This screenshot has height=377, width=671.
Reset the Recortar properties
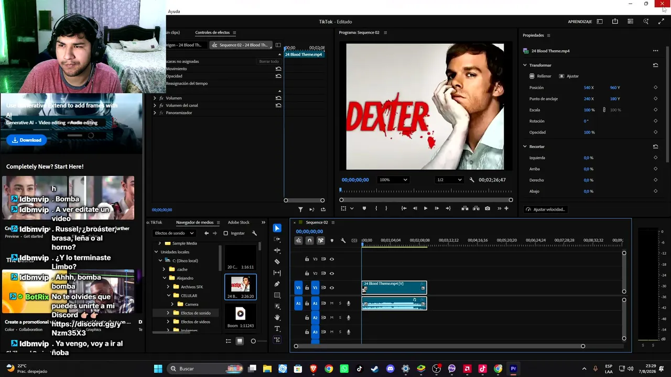click(655, 147)
